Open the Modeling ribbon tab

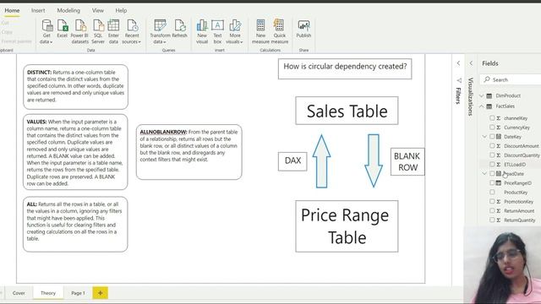(x=68, y=11)
